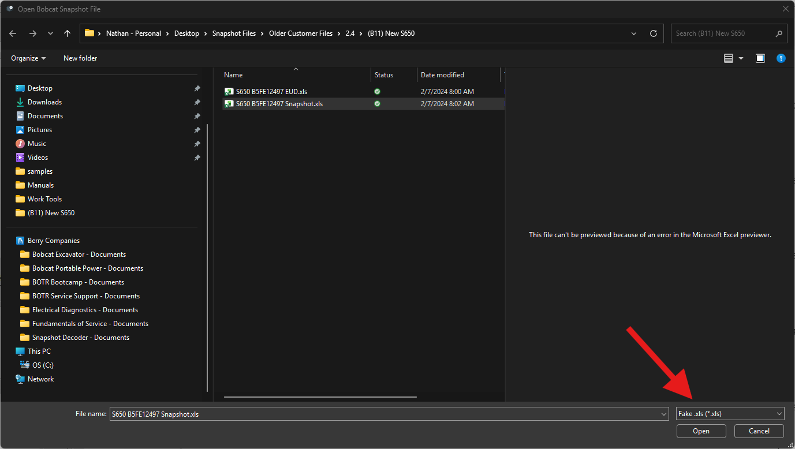Select S650 B5FE12497 Snapshot.xls file
The width and height of the screenshot is (795, 449).
pos(279,104)
